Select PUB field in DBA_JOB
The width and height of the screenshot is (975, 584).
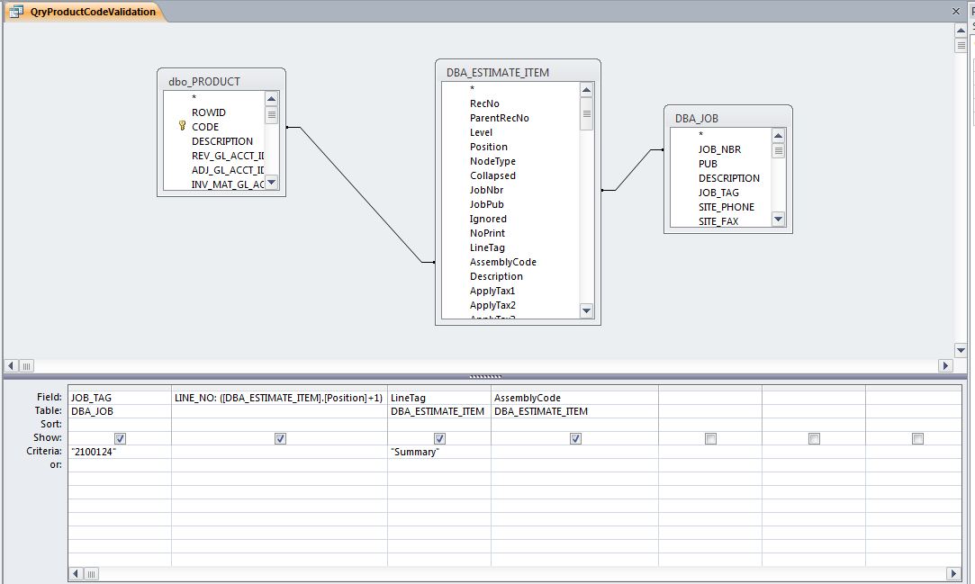(708, 164)
